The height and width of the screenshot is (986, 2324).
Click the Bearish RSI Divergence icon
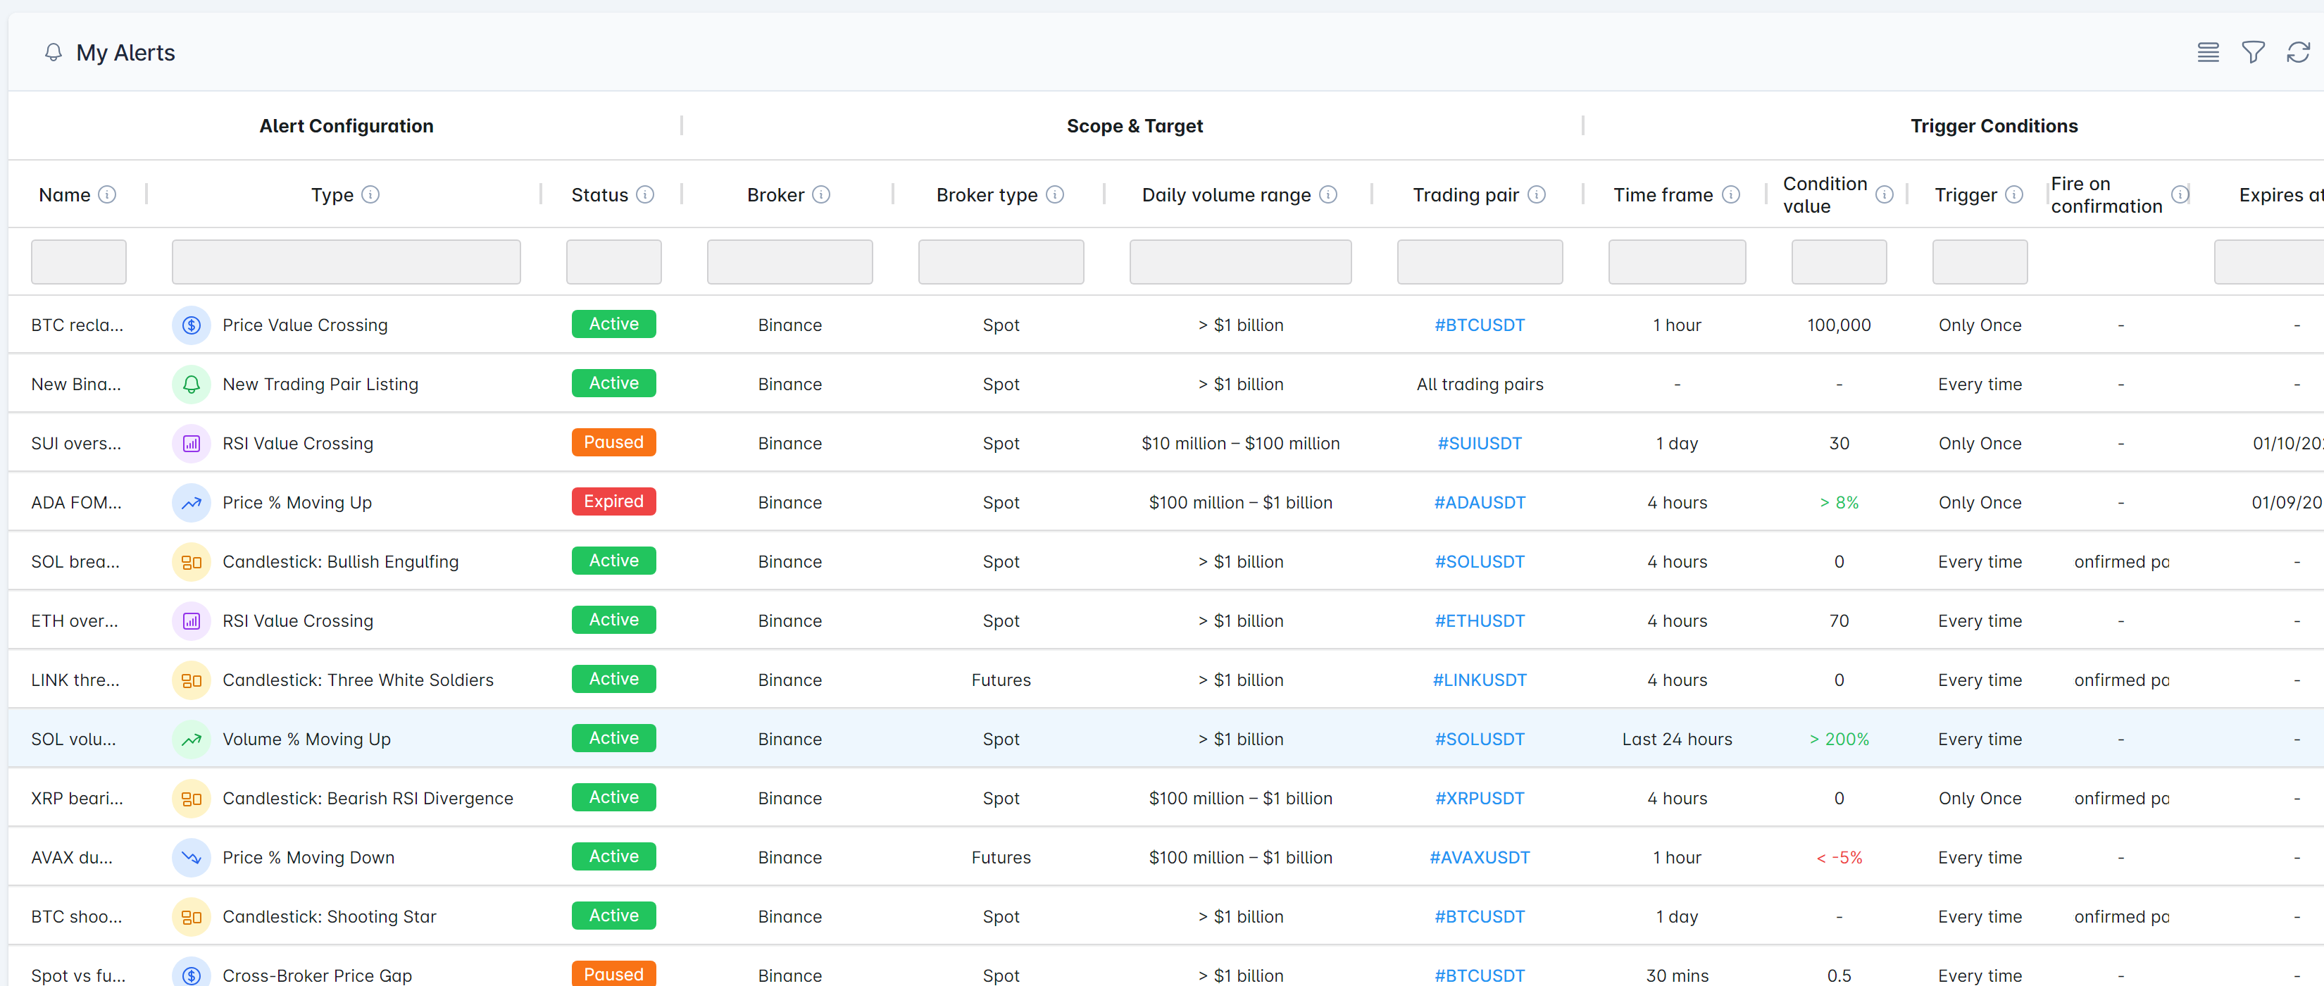pyautogui.click(x=192, y=799)
